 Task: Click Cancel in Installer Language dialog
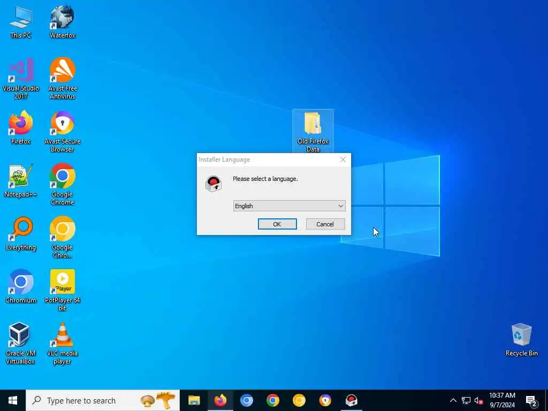pyautogui.click(x=325, y=224)
